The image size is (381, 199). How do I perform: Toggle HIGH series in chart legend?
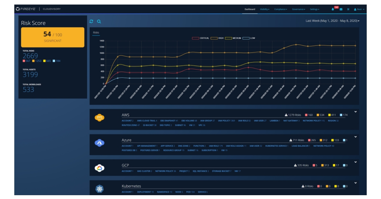(218, 38)
